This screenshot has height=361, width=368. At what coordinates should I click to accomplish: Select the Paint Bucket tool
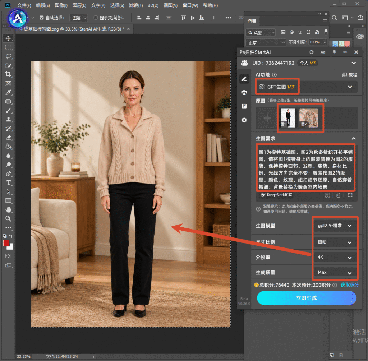8,147
